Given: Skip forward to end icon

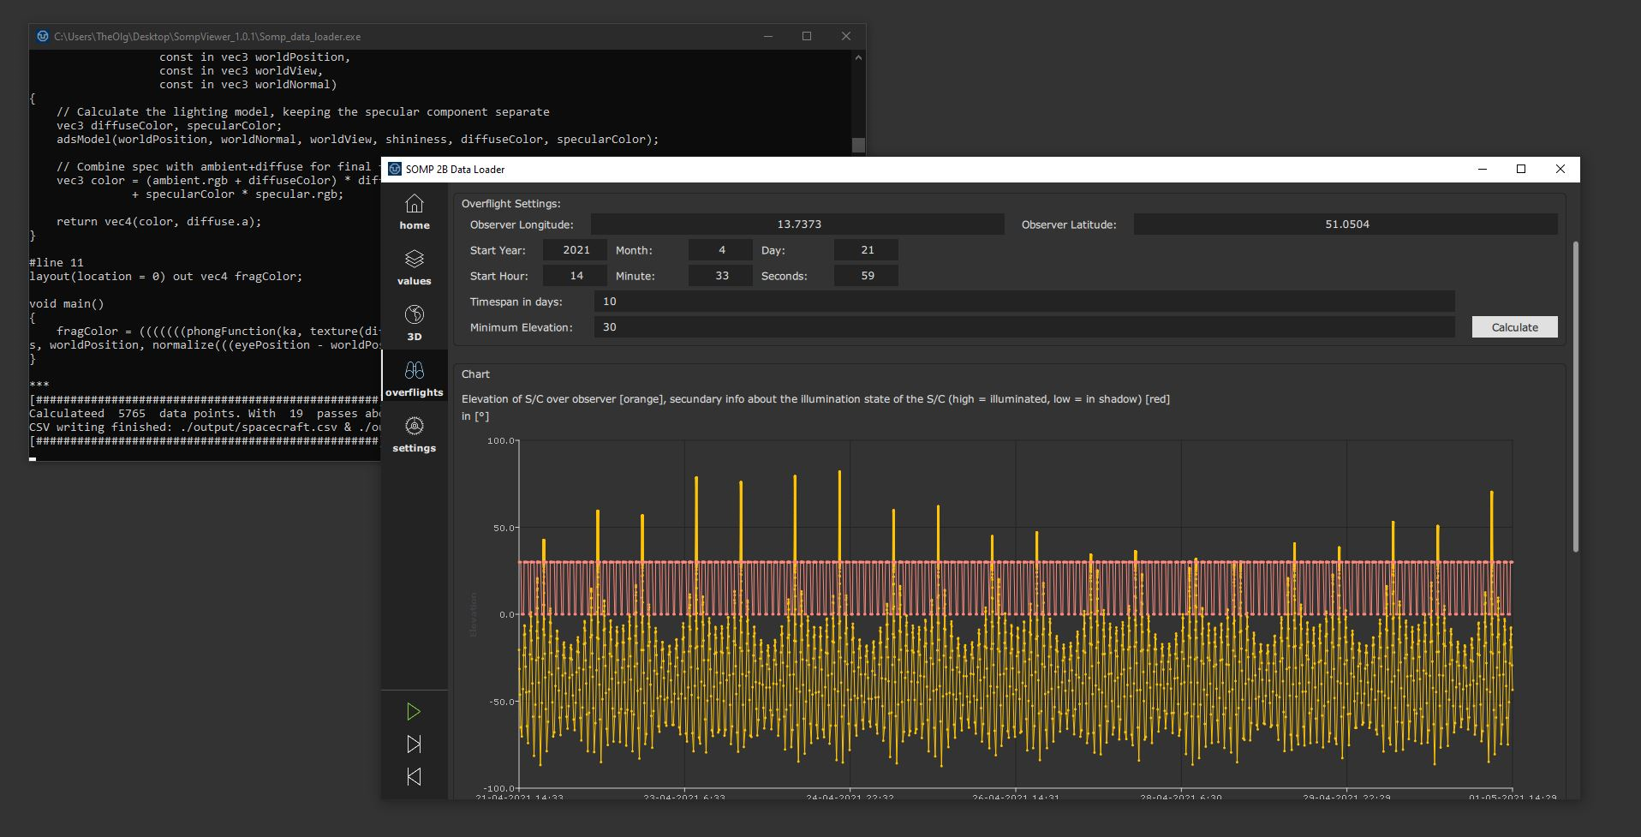Looking at the screenshot, I should pos(414,744).
